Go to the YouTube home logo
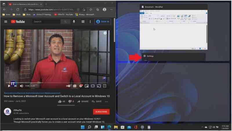Viewport: 232px width, 131px height. (x=18, y=21)
